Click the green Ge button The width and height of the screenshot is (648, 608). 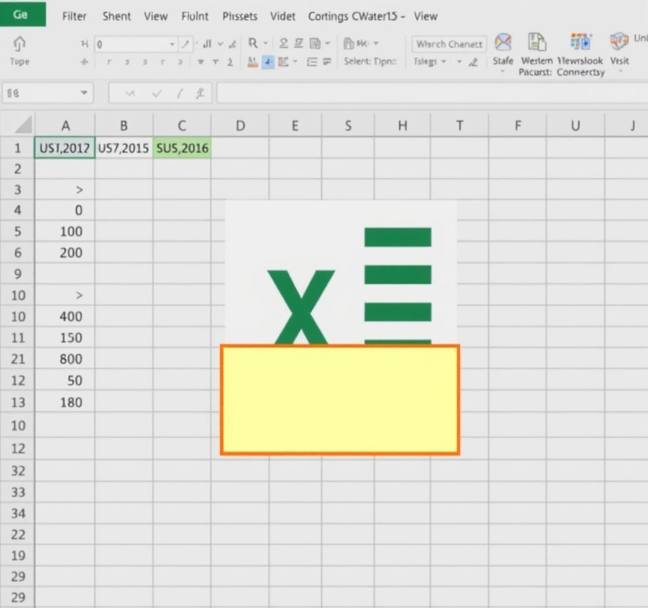(23, 15)
